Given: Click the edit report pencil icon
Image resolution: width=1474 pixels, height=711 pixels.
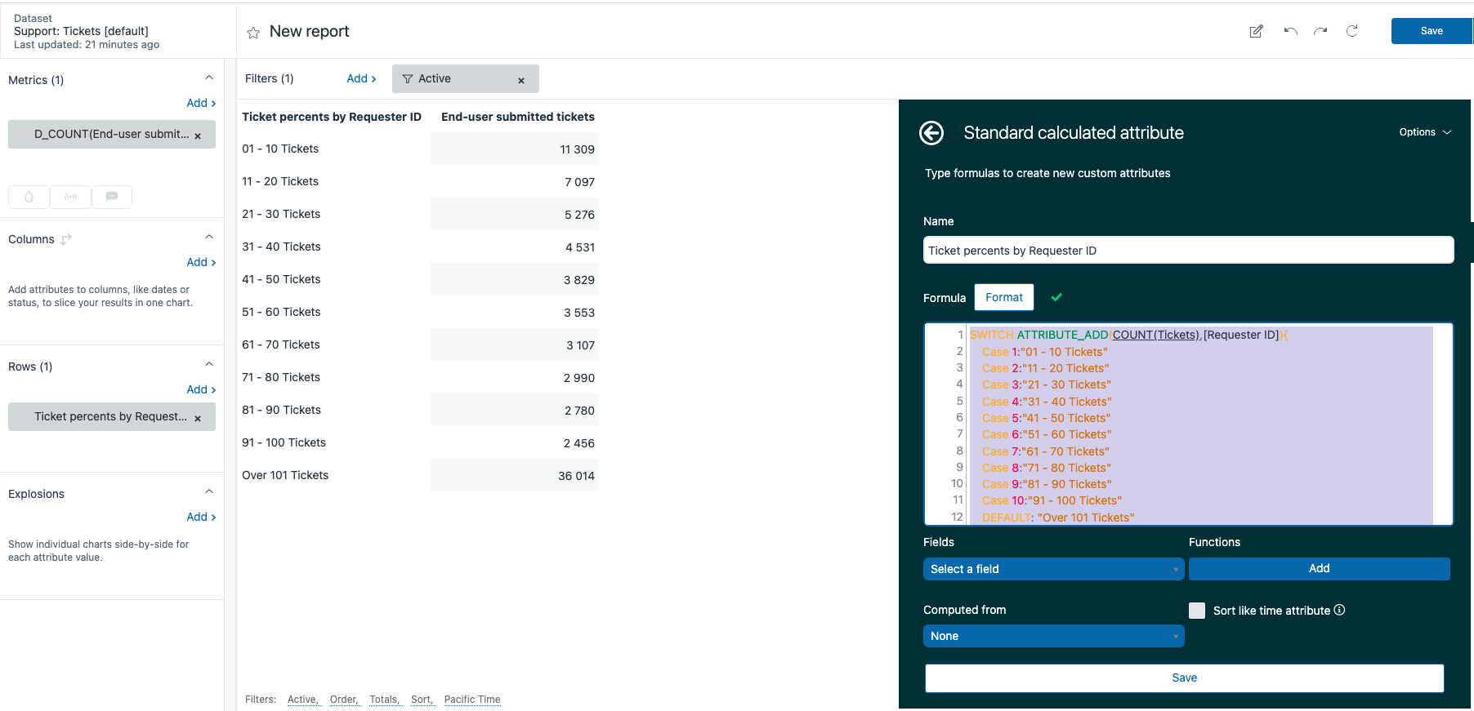Looking at the screenshot, I should tap(1256, 31).
